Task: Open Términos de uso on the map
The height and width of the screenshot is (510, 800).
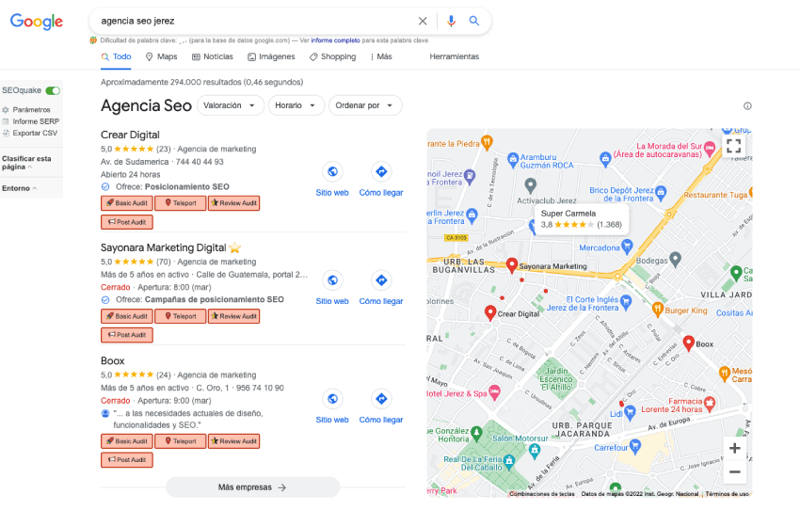Action: point(727,494)
